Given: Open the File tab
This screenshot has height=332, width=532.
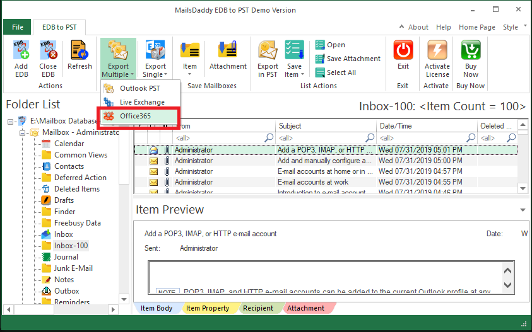Looking at the screenshot, I should coord(17,27).
